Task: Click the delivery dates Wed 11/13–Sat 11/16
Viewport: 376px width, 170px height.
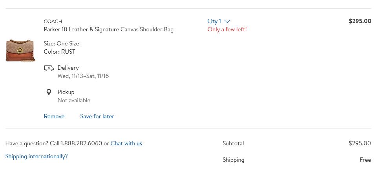Action: coord(83,76)
